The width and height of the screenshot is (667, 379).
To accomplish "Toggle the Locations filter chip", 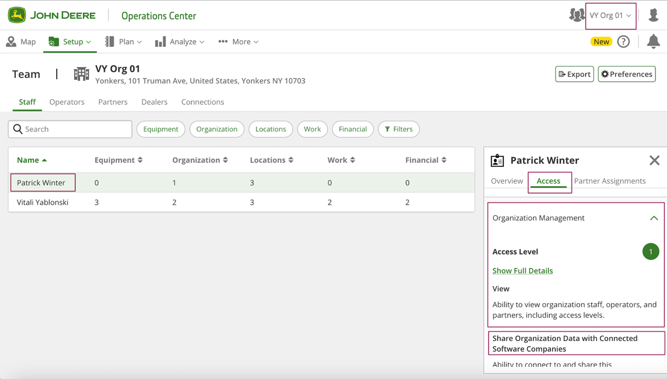I will coord(271,129).
